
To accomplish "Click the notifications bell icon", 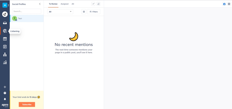I will coord(5,99).
